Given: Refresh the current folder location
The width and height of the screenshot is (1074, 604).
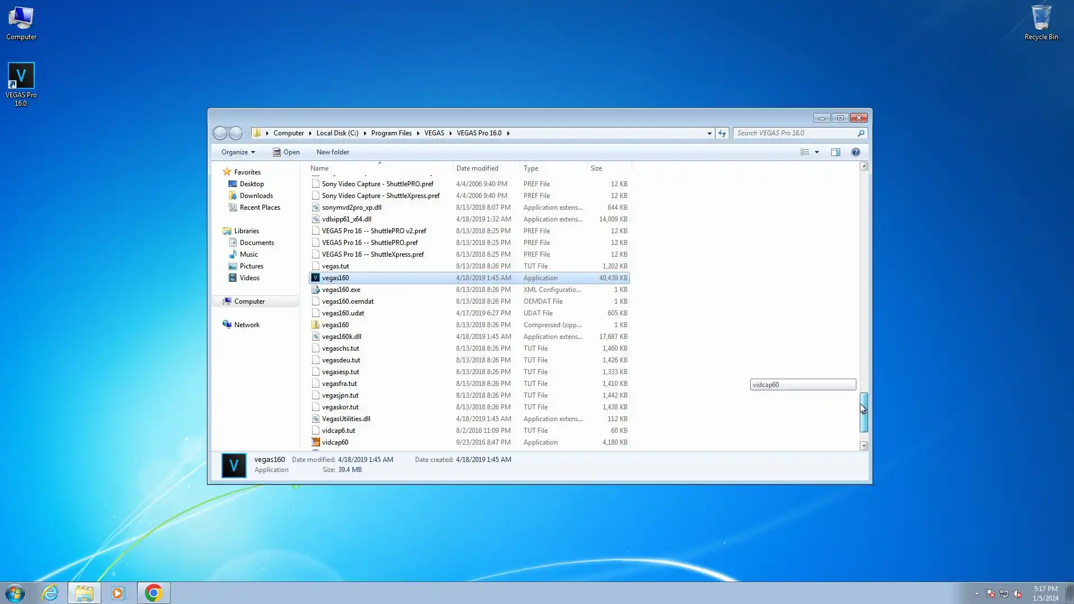Looking at the screenshot, I should [722, 133].
